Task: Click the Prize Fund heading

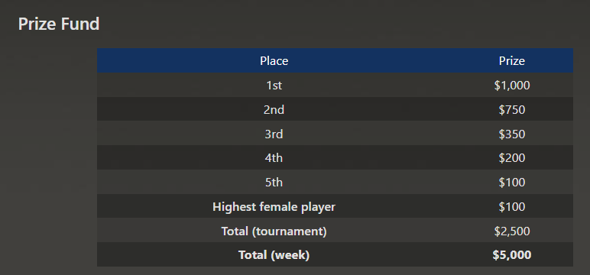Action: pyautogui.click(x=59, y=24)
